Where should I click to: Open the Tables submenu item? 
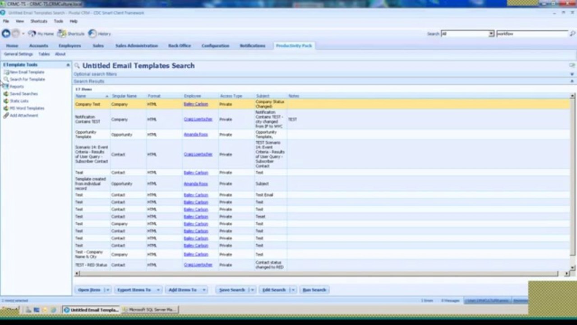coord(44,54)
